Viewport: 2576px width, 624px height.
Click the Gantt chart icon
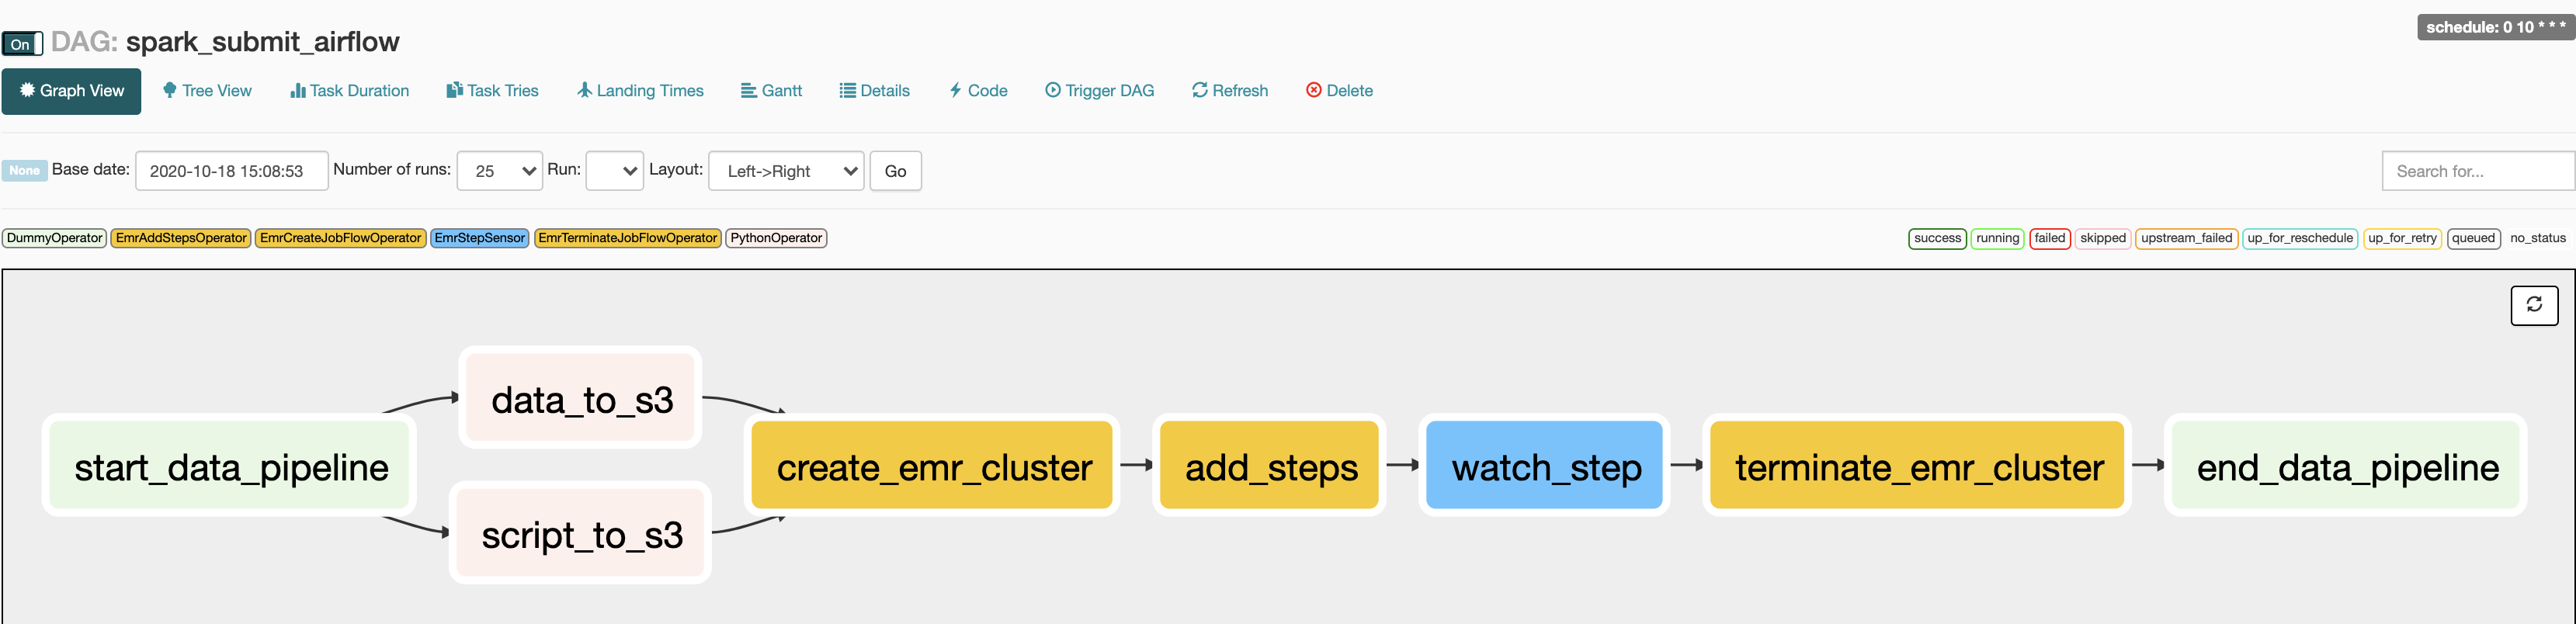[x=748, y=90]
